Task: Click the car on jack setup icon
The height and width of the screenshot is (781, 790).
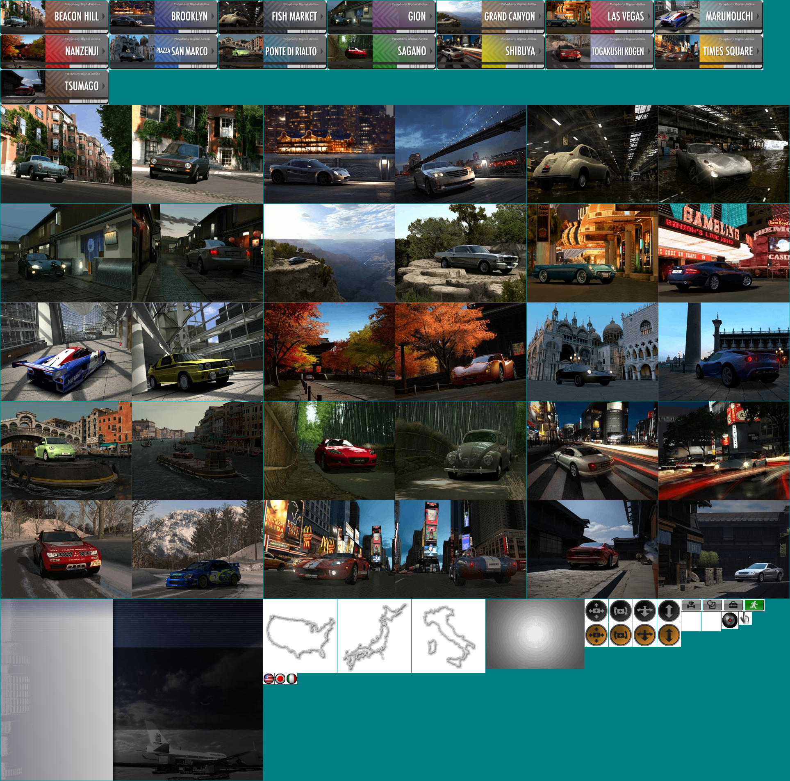Action: click(691, 605)
